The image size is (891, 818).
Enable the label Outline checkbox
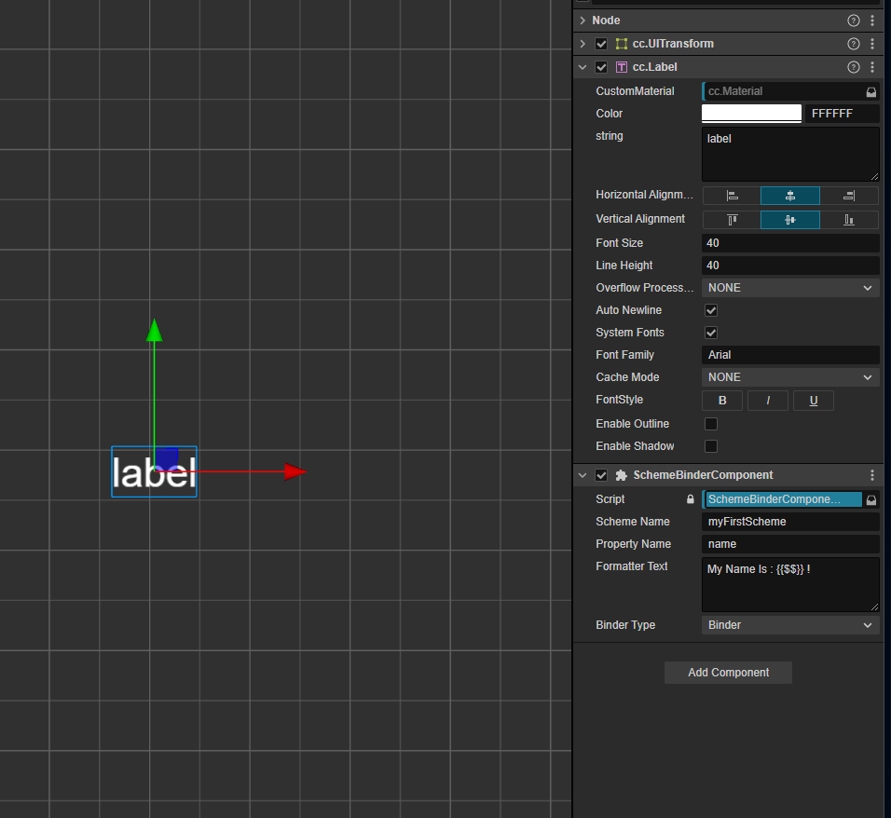click(711, 424)
